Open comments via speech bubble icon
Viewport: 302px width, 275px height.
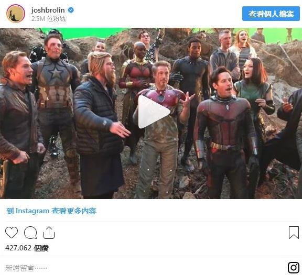[30, 233]
